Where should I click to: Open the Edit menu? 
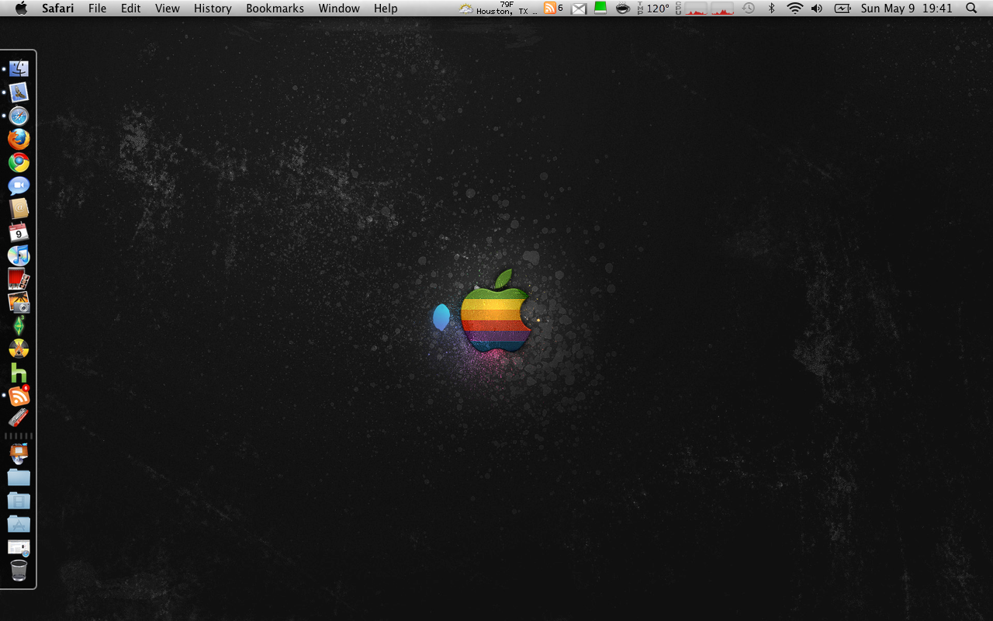point(131,9)
